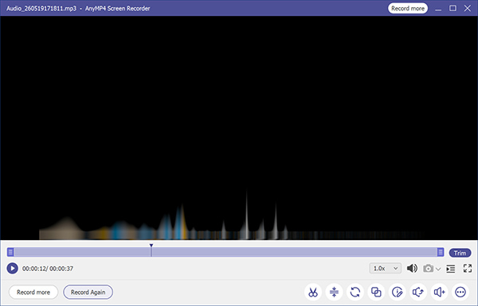Open the file converter tool
The width and height of the screenshot is (478, 306).
355,292
